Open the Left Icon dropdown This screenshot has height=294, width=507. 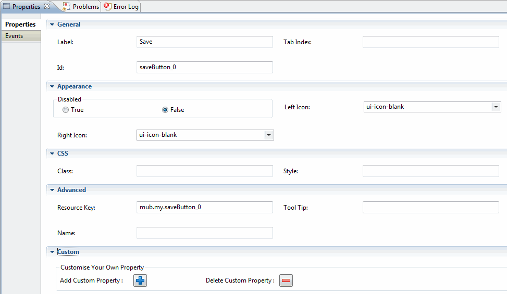496,107
